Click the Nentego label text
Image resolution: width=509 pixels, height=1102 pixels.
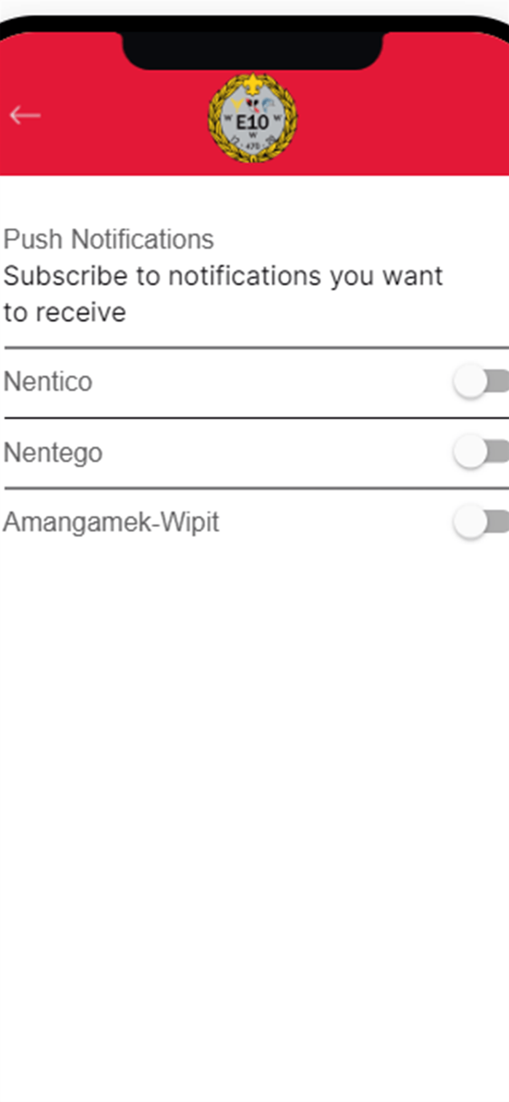[x=53, y=453]
